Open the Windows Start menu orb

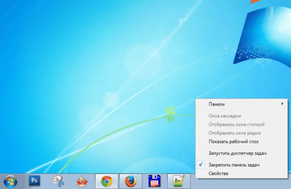click(10, 181)
